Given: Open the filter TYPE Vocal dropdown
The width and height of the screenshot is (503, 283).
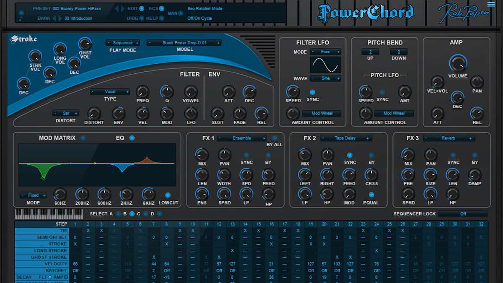Looking at the screenshot, I should click(x=110, y=92).
